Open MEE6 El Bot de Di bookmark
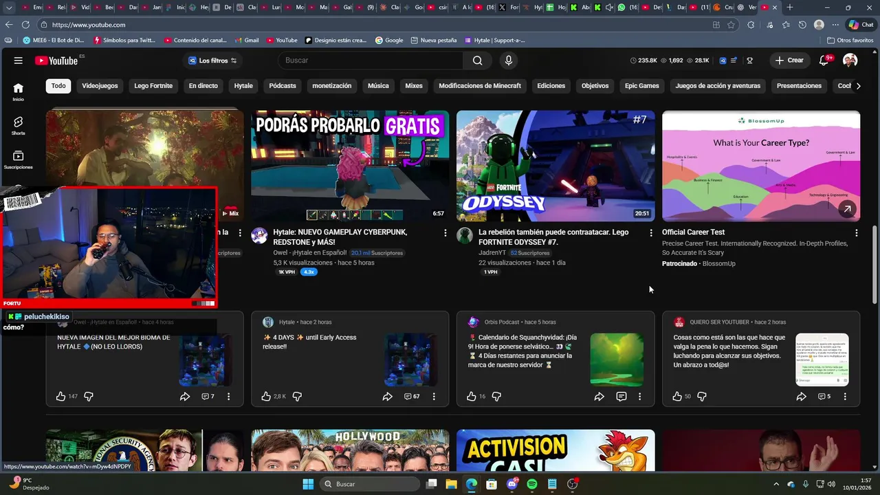This screenshot has width=880, height=495. point(53,40)
